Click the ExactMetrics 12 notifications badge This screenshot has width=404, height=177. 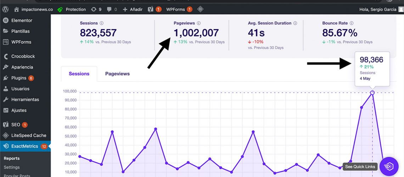click(x=44, y=147)
